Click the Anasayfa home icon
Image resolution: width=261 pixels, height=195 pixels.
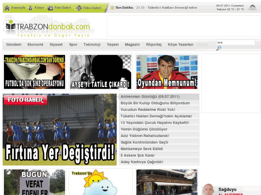tap(7, 8)
